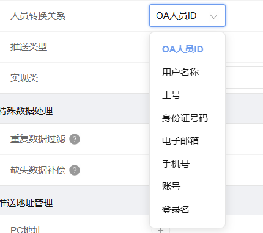This screenshot has width=263, height=233.
Task: Click the 人员转换关系 field label
Action: (38, 16)
